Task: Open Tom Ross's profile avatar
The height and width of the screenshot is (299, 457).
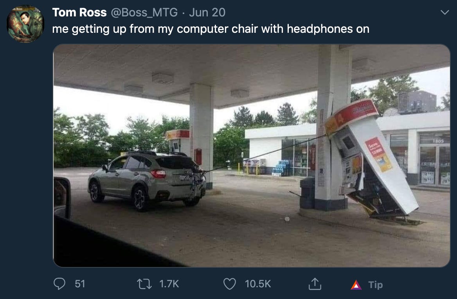Action: [x=25, y=24]
